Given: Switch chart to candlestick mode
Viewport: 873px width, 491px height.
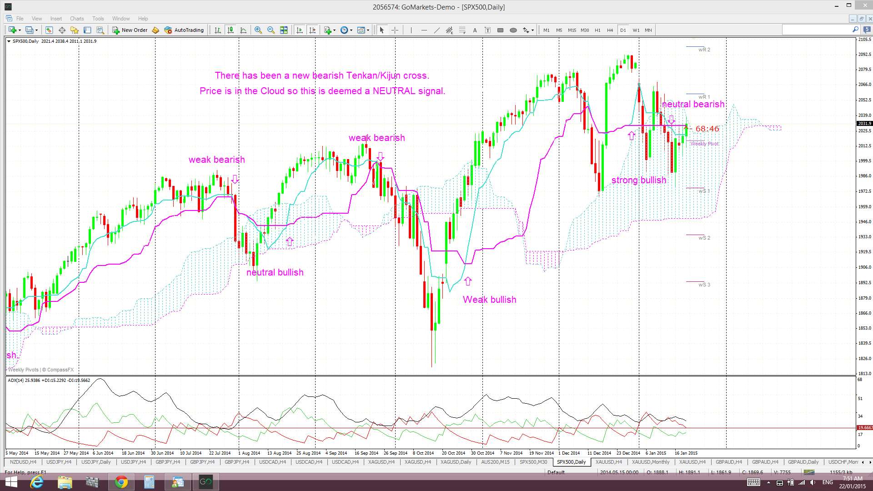Looking at the screenshot, I should (231, 30).
